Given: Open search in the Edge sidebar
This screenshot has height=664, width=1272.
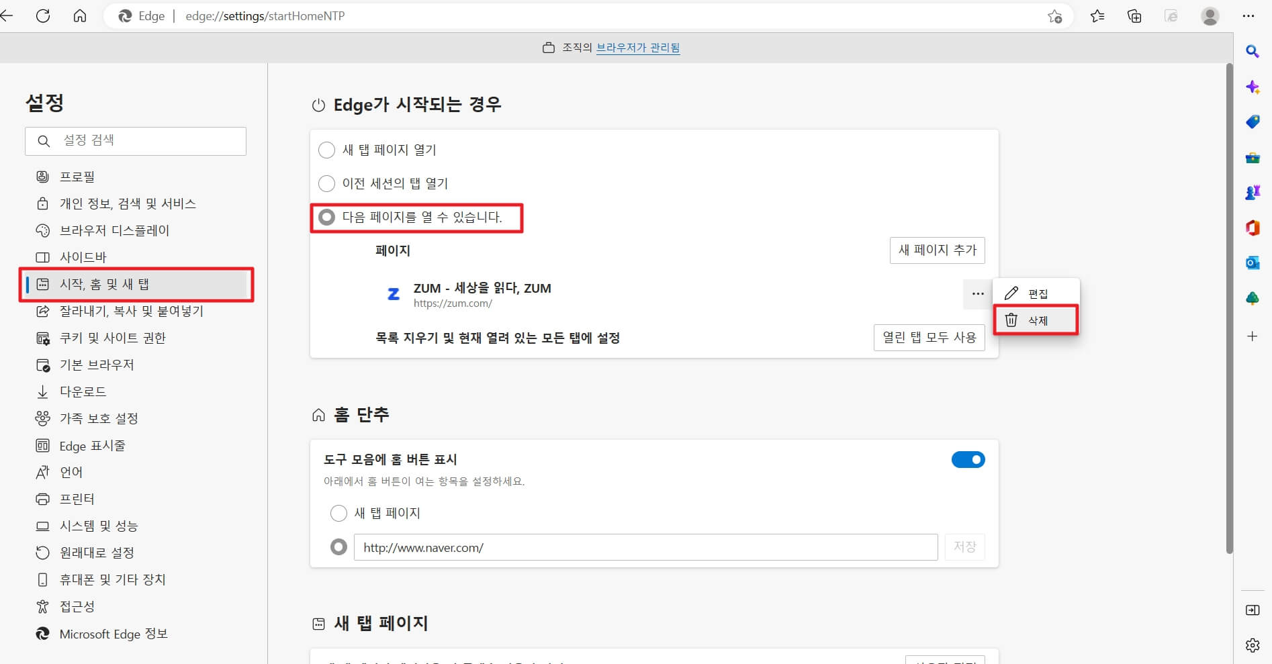Looking at the screenshot, I should (x=1252, y=52).
